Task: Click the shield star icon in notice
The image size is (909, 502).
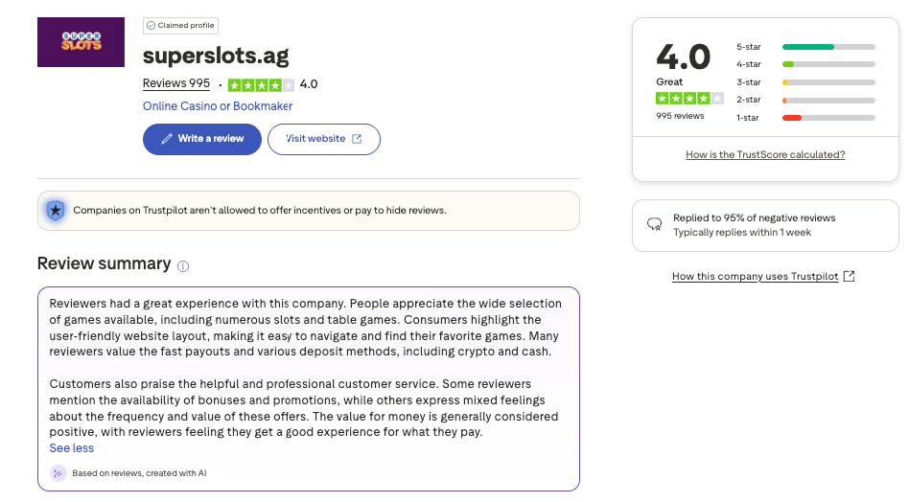Action: click(56, 210)
